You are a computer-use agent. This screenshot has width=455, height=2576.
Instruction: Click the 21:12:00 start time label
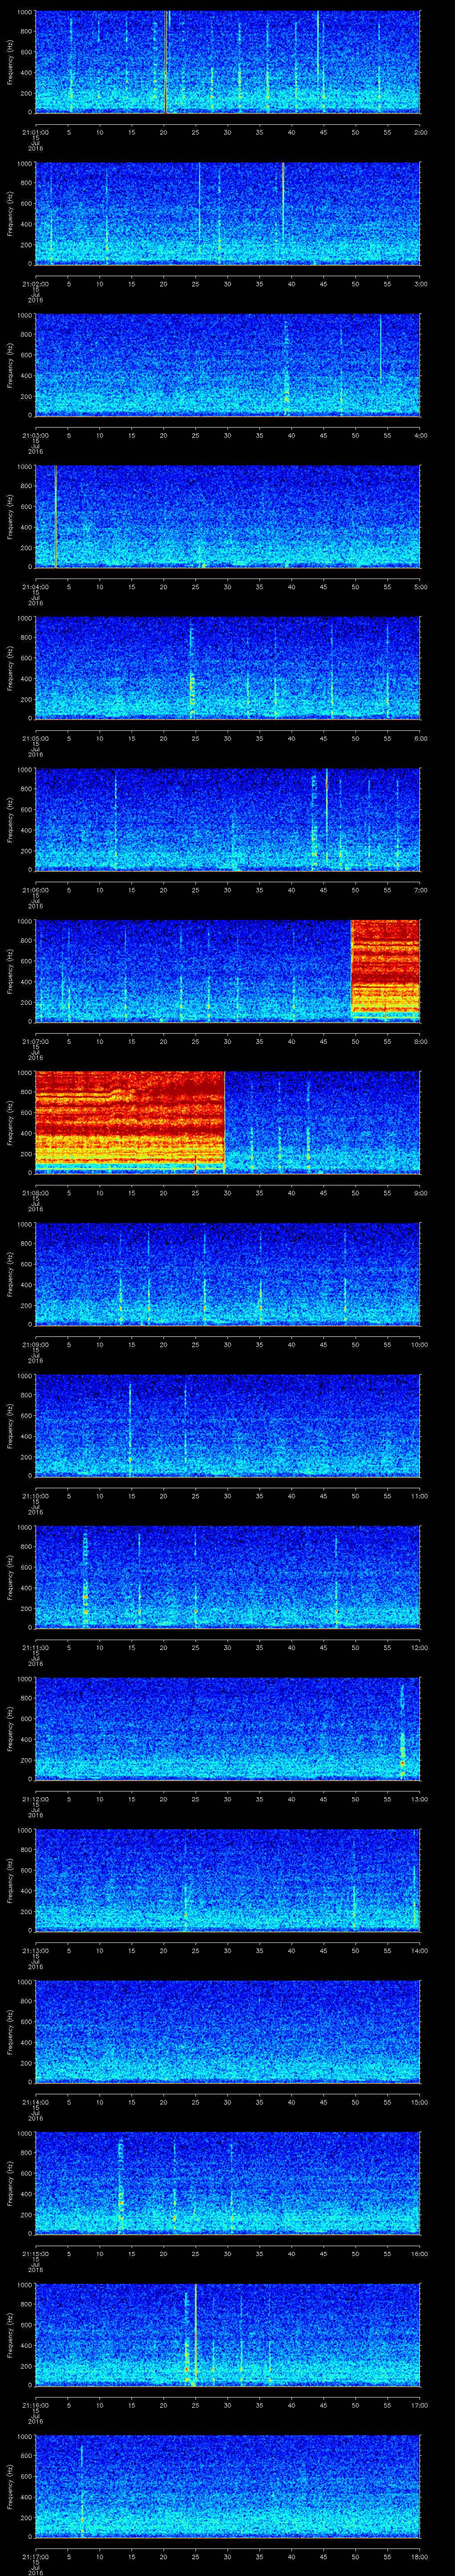[x=35, y=1799]
